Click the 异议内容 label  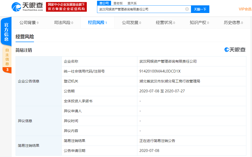pyautogui.click(x=71, y=131)
